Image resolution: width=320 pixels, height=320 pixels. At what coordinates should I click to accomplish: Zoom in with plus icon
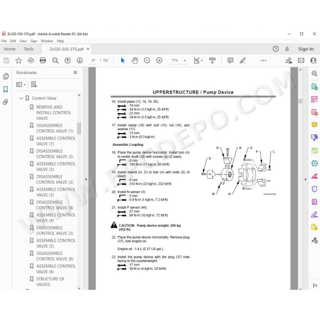pyautogui.click(x=159, y=60)
